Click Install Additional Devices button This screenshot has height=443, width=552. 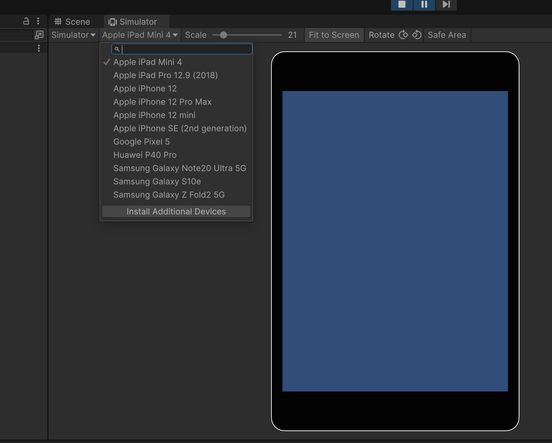(176, 211)
